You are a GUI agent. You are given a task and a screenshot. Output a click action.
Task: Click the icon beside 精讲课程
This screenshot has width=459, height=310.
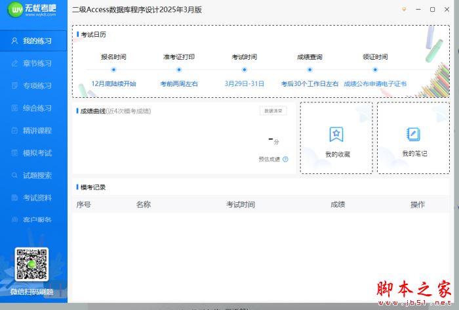click(x=14, y=131)
